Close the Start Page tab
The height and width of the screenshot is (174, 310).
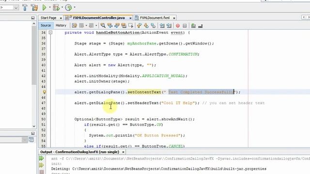coord(61,18)
